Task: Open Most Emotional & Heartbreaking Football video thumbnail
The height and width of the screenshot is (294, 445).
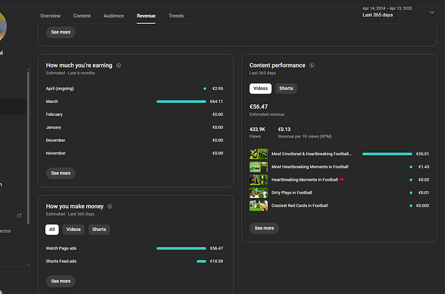Action: (259, 154)
